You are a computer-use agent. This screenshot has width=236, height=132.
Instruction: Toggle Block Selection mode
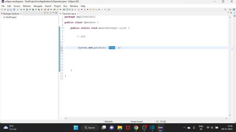tap(72, 10)
